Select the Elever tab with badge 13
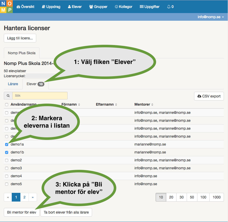The width and height of the screenshot is (228, 222). (35, 84)
